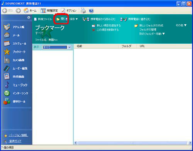The image size is (193, 151).
Task: Add a new item (新しい項目を追加する)
Action: pos(107,25)
